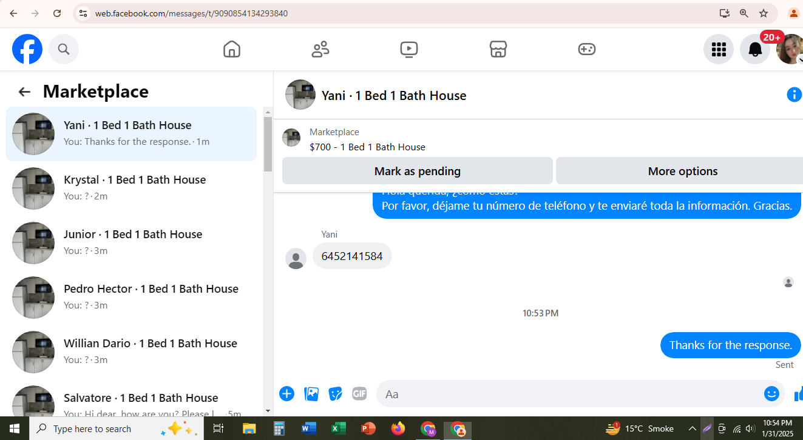Click the site information icon in address bar
Image resolution: width=803 pixels, height=440 pixels.
tap(83, 13)
